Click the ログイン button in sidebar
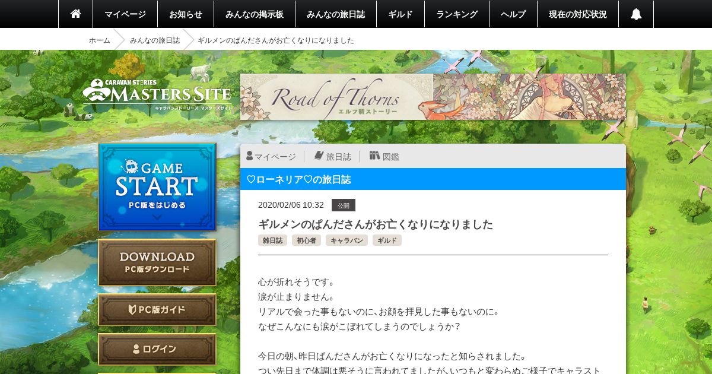This screenshot has width=712, height=374. coord(157,349)
